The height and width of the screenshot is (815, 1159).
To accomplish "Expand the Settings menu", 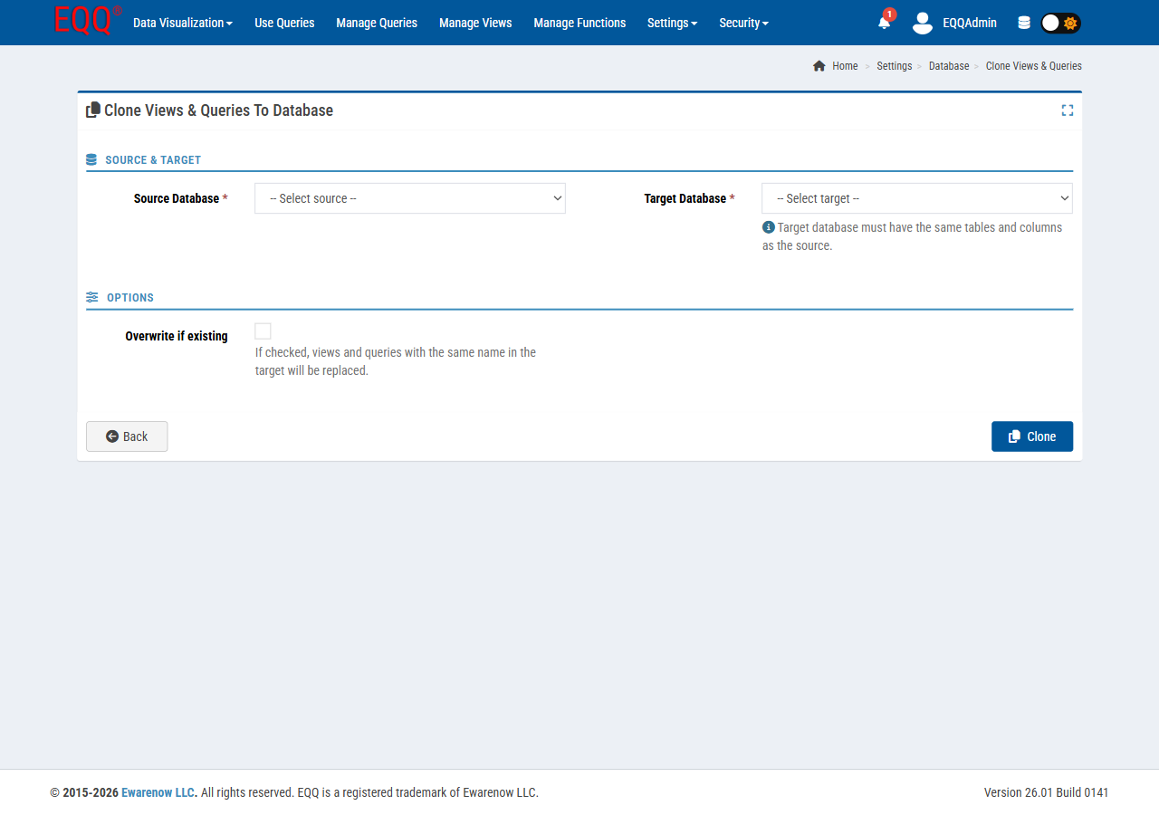I will [672, 23].
